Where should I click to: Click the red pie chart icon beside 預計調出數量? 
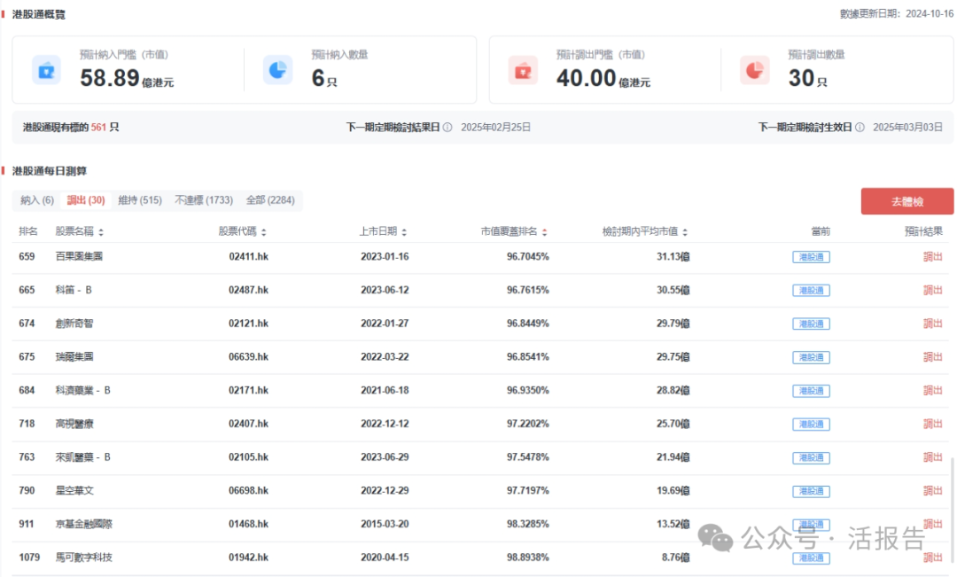coord(754,69)
